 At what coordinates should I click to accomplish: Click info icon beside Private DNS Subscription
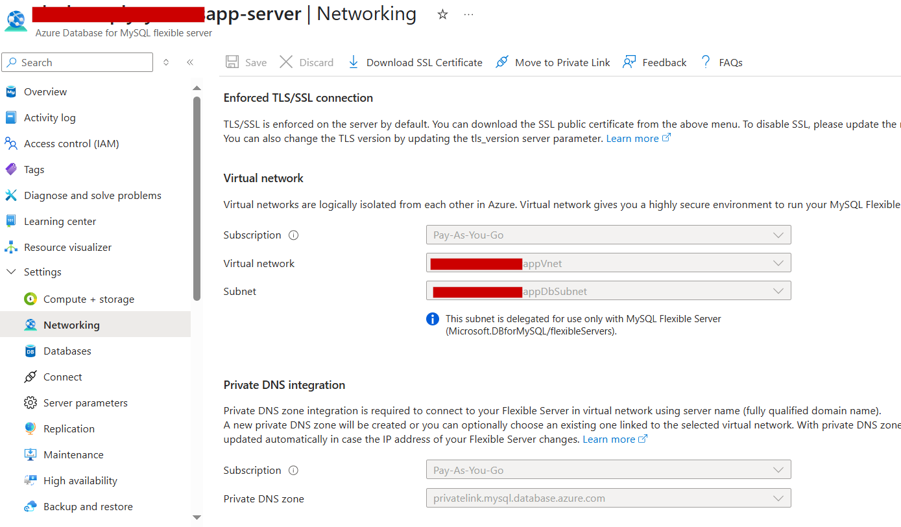(x=293, y=471)
